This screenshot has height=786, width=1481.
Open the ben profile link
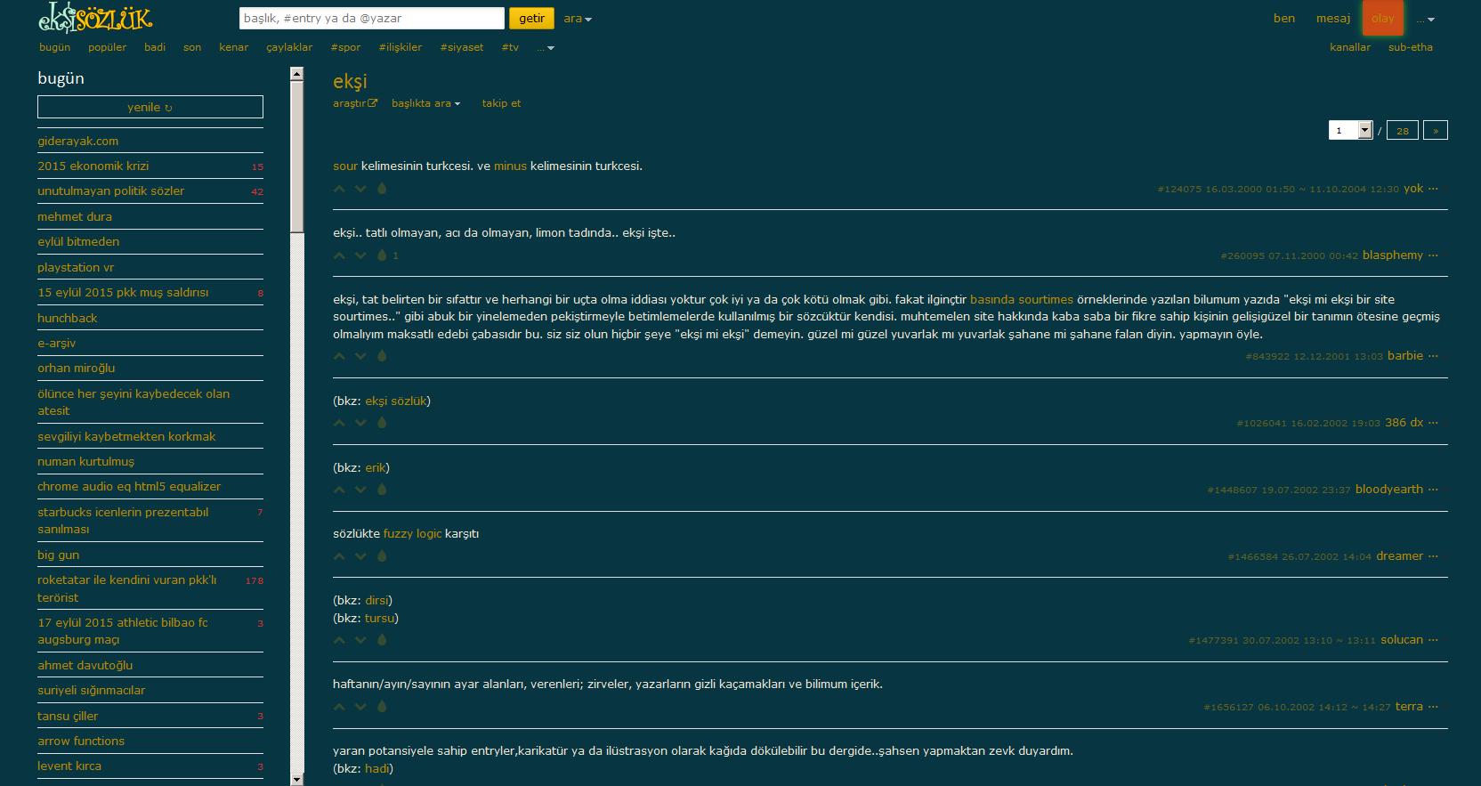click(1284, 19)
